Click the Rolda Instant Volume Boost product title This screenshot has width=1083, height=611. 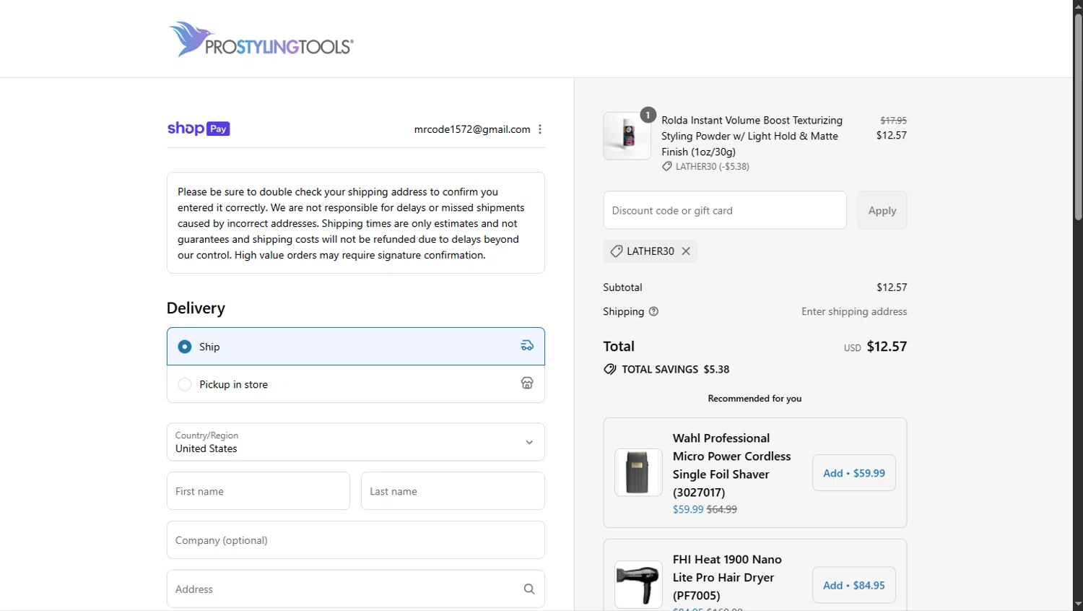[x=752, y=136]
